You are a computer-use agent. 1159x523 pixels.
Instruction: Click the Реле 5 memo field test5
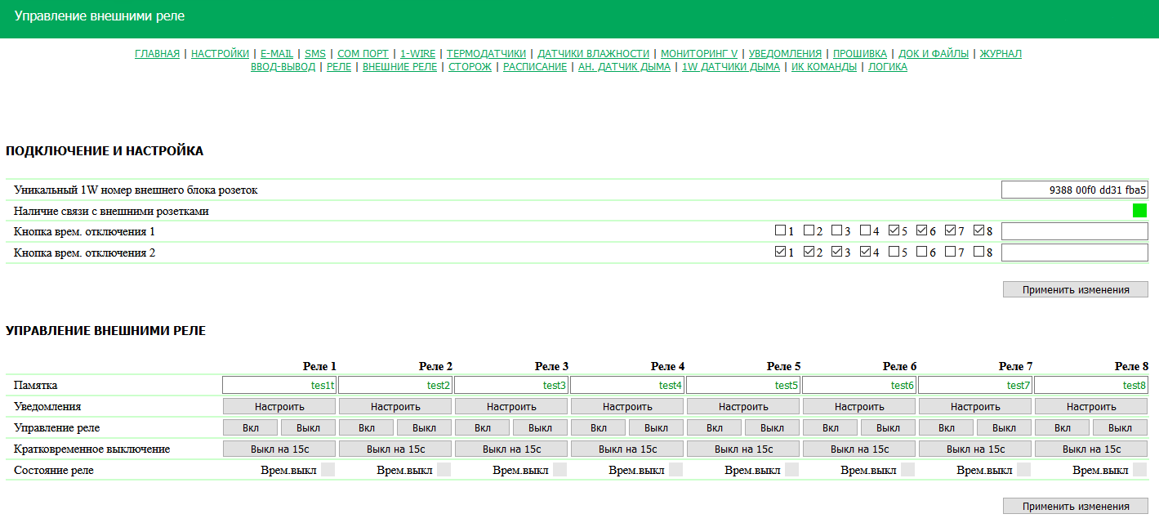click(743, 385)
